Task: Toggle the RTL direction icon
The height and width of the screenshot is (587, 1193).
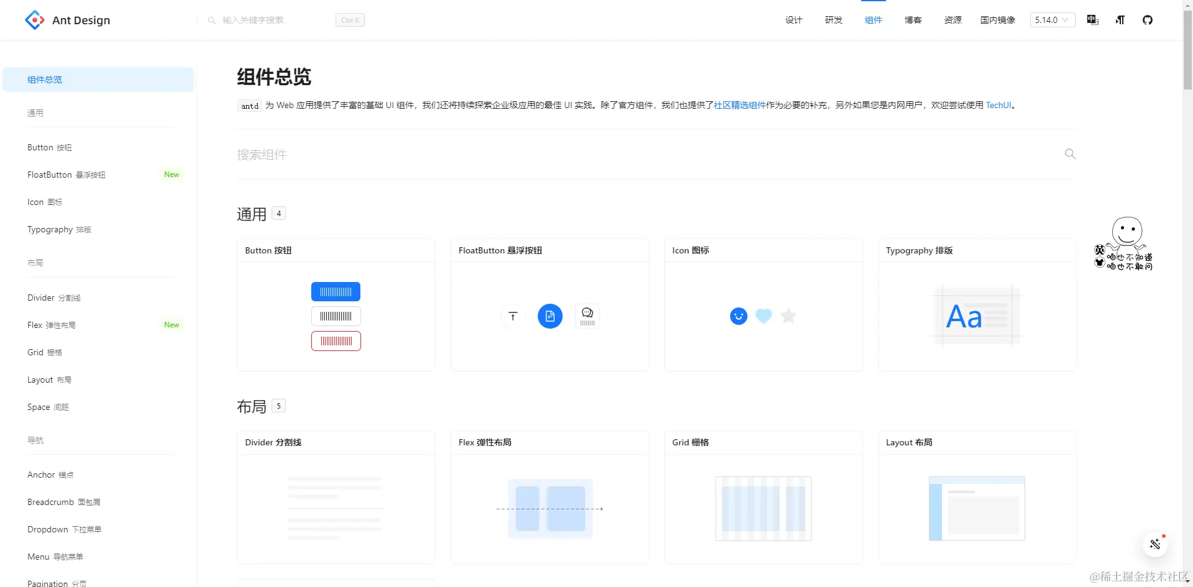Action: click(x=1120, y=20)
